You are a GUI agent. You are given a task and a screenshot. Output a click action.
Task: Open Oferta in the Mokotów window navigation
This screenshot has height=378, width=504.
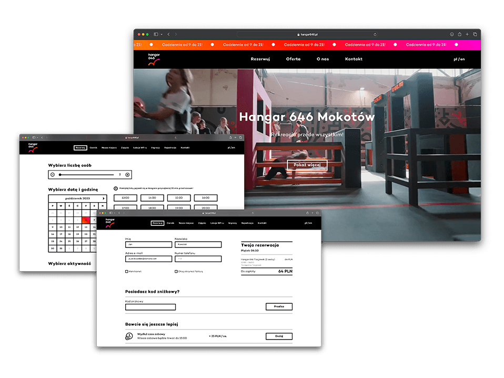(x=293, y=59)
